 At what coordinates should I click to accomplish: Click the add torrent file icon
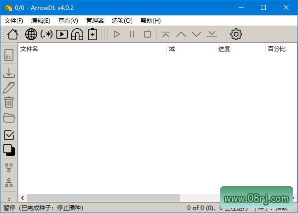click(93, 34)
